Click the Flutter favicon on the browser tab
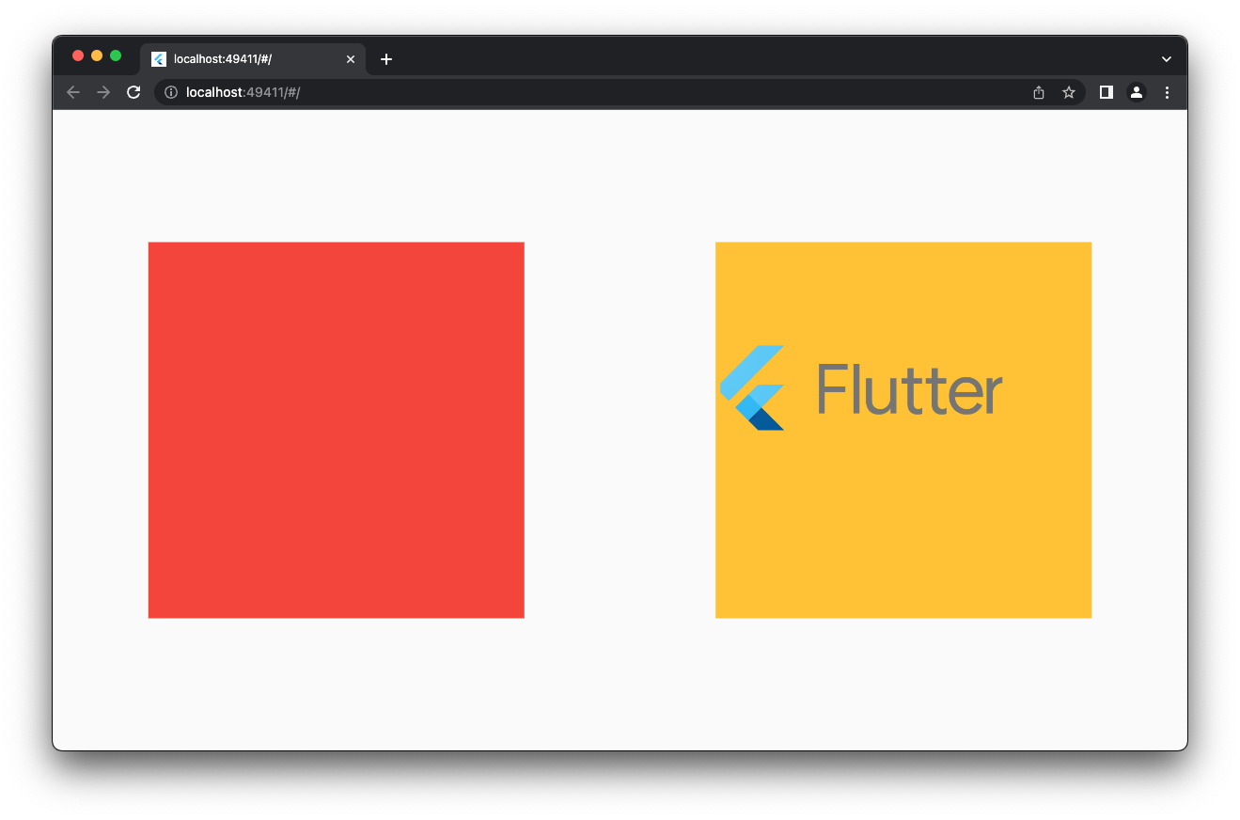The image size is (1240, 820). tap(158, 58)
